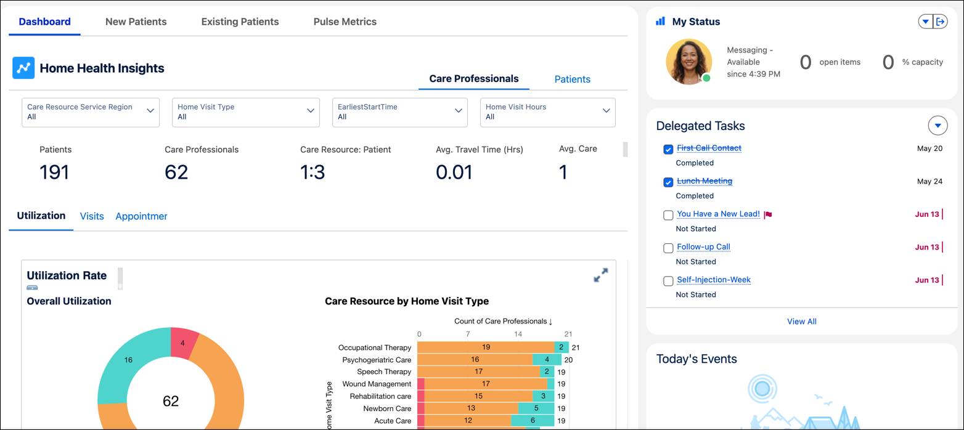Open Care Resource Service Region dropdown
Screen dimensions: 964x430
point(91,112)
